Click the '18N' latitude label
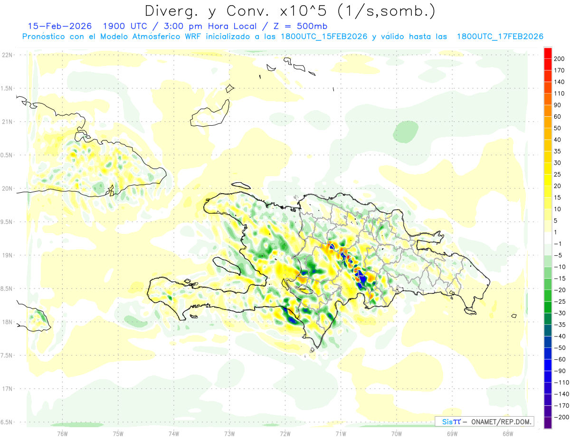This screenshot has height=440, width=570. pyautogui.click(x=7, y=322)
